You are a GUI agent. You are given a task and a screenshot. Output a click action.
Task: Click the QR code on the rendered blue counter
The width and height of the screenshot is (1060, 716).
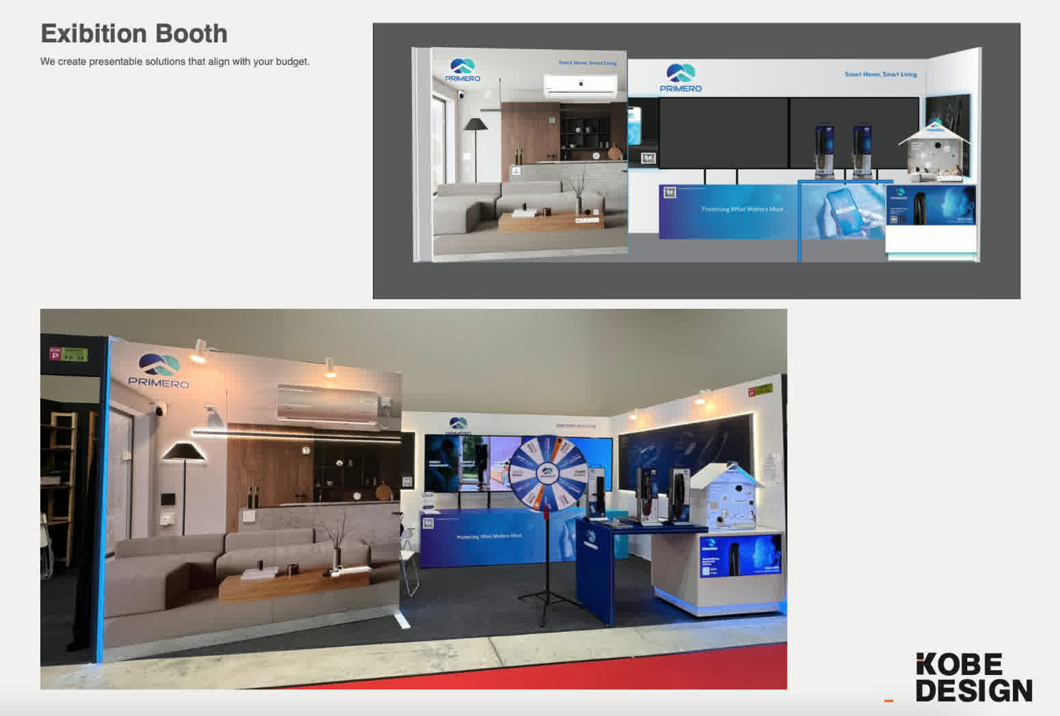(x=669, y=193)
